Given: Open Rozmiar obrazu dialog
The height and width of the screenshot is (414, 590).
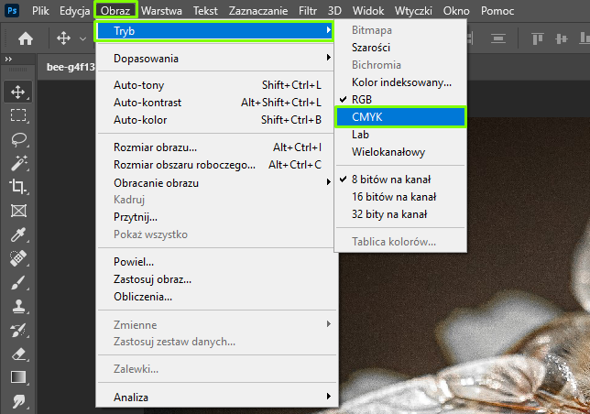Looking at the screenshot, I should pyautogui.click(x=216, y=147).
